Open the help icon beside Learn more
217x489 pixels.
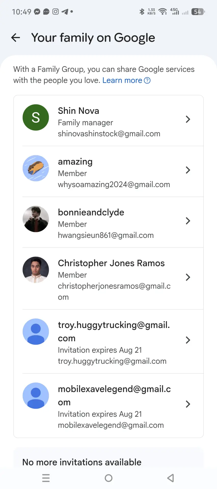(x=147, y=80)
